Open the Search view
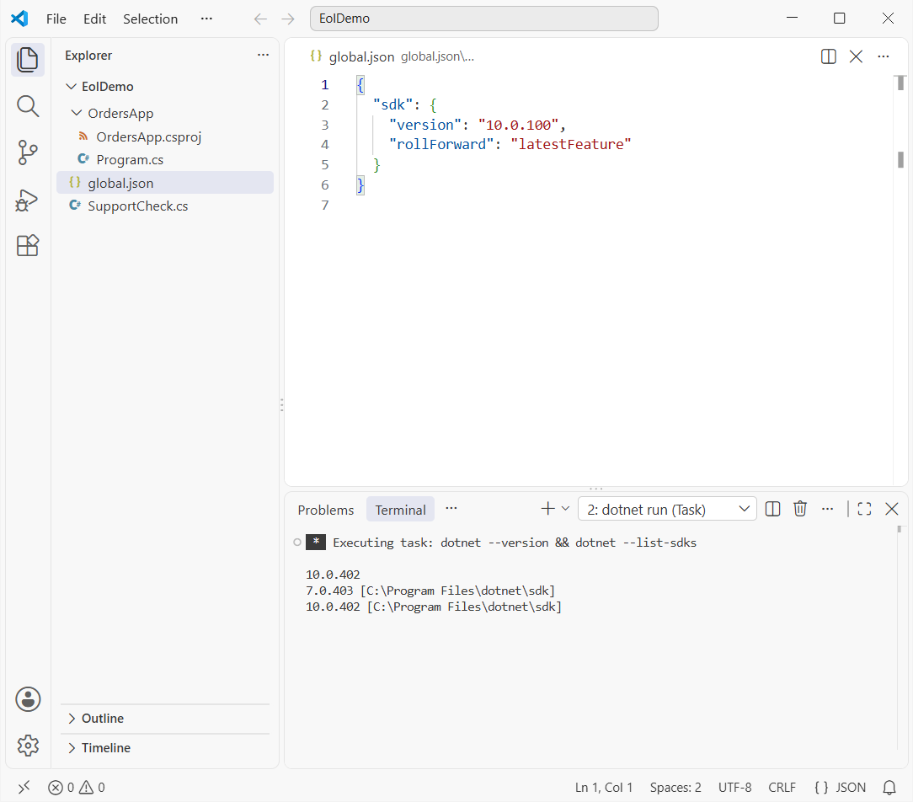 (27, 107)
